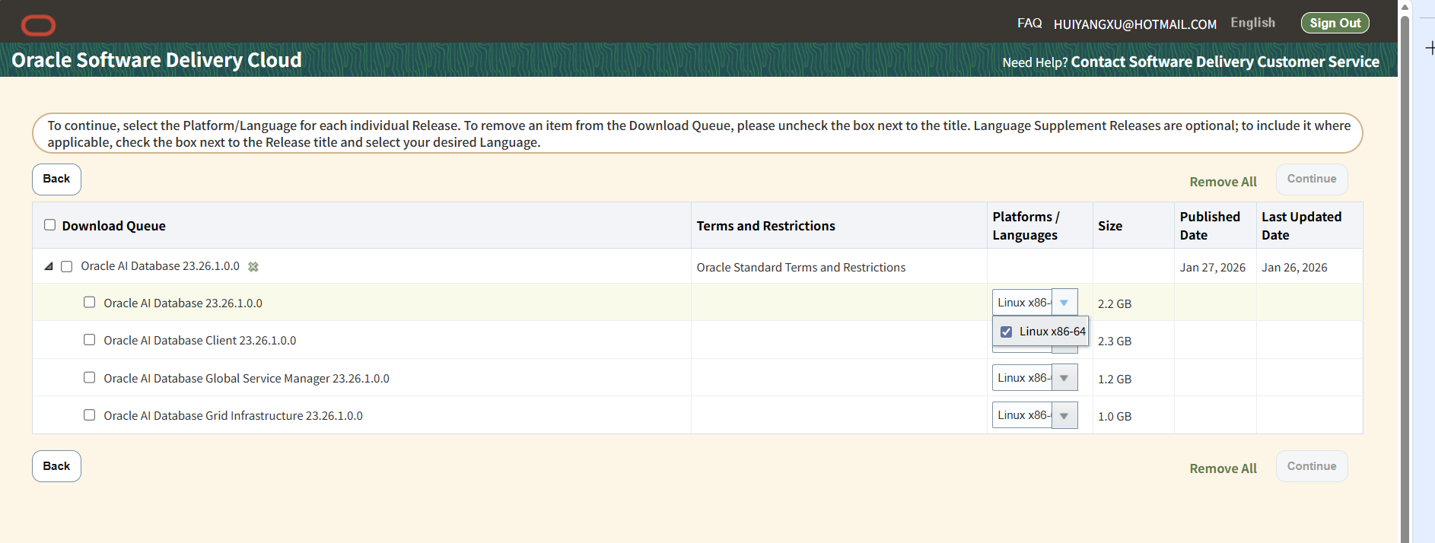Click the bottom Back button
Screen dimensions: 1435x543
pos(56,466)
